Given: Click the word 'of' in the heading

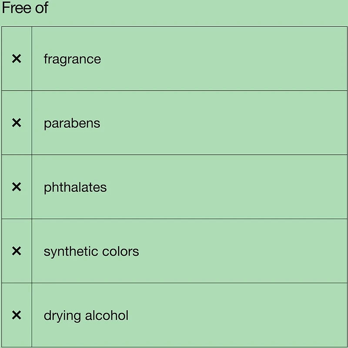Looking at the screenshot, I should (41, 8).
